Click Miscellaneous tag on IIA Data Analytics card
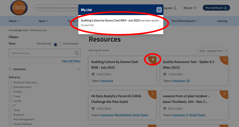 pos(123,115)
